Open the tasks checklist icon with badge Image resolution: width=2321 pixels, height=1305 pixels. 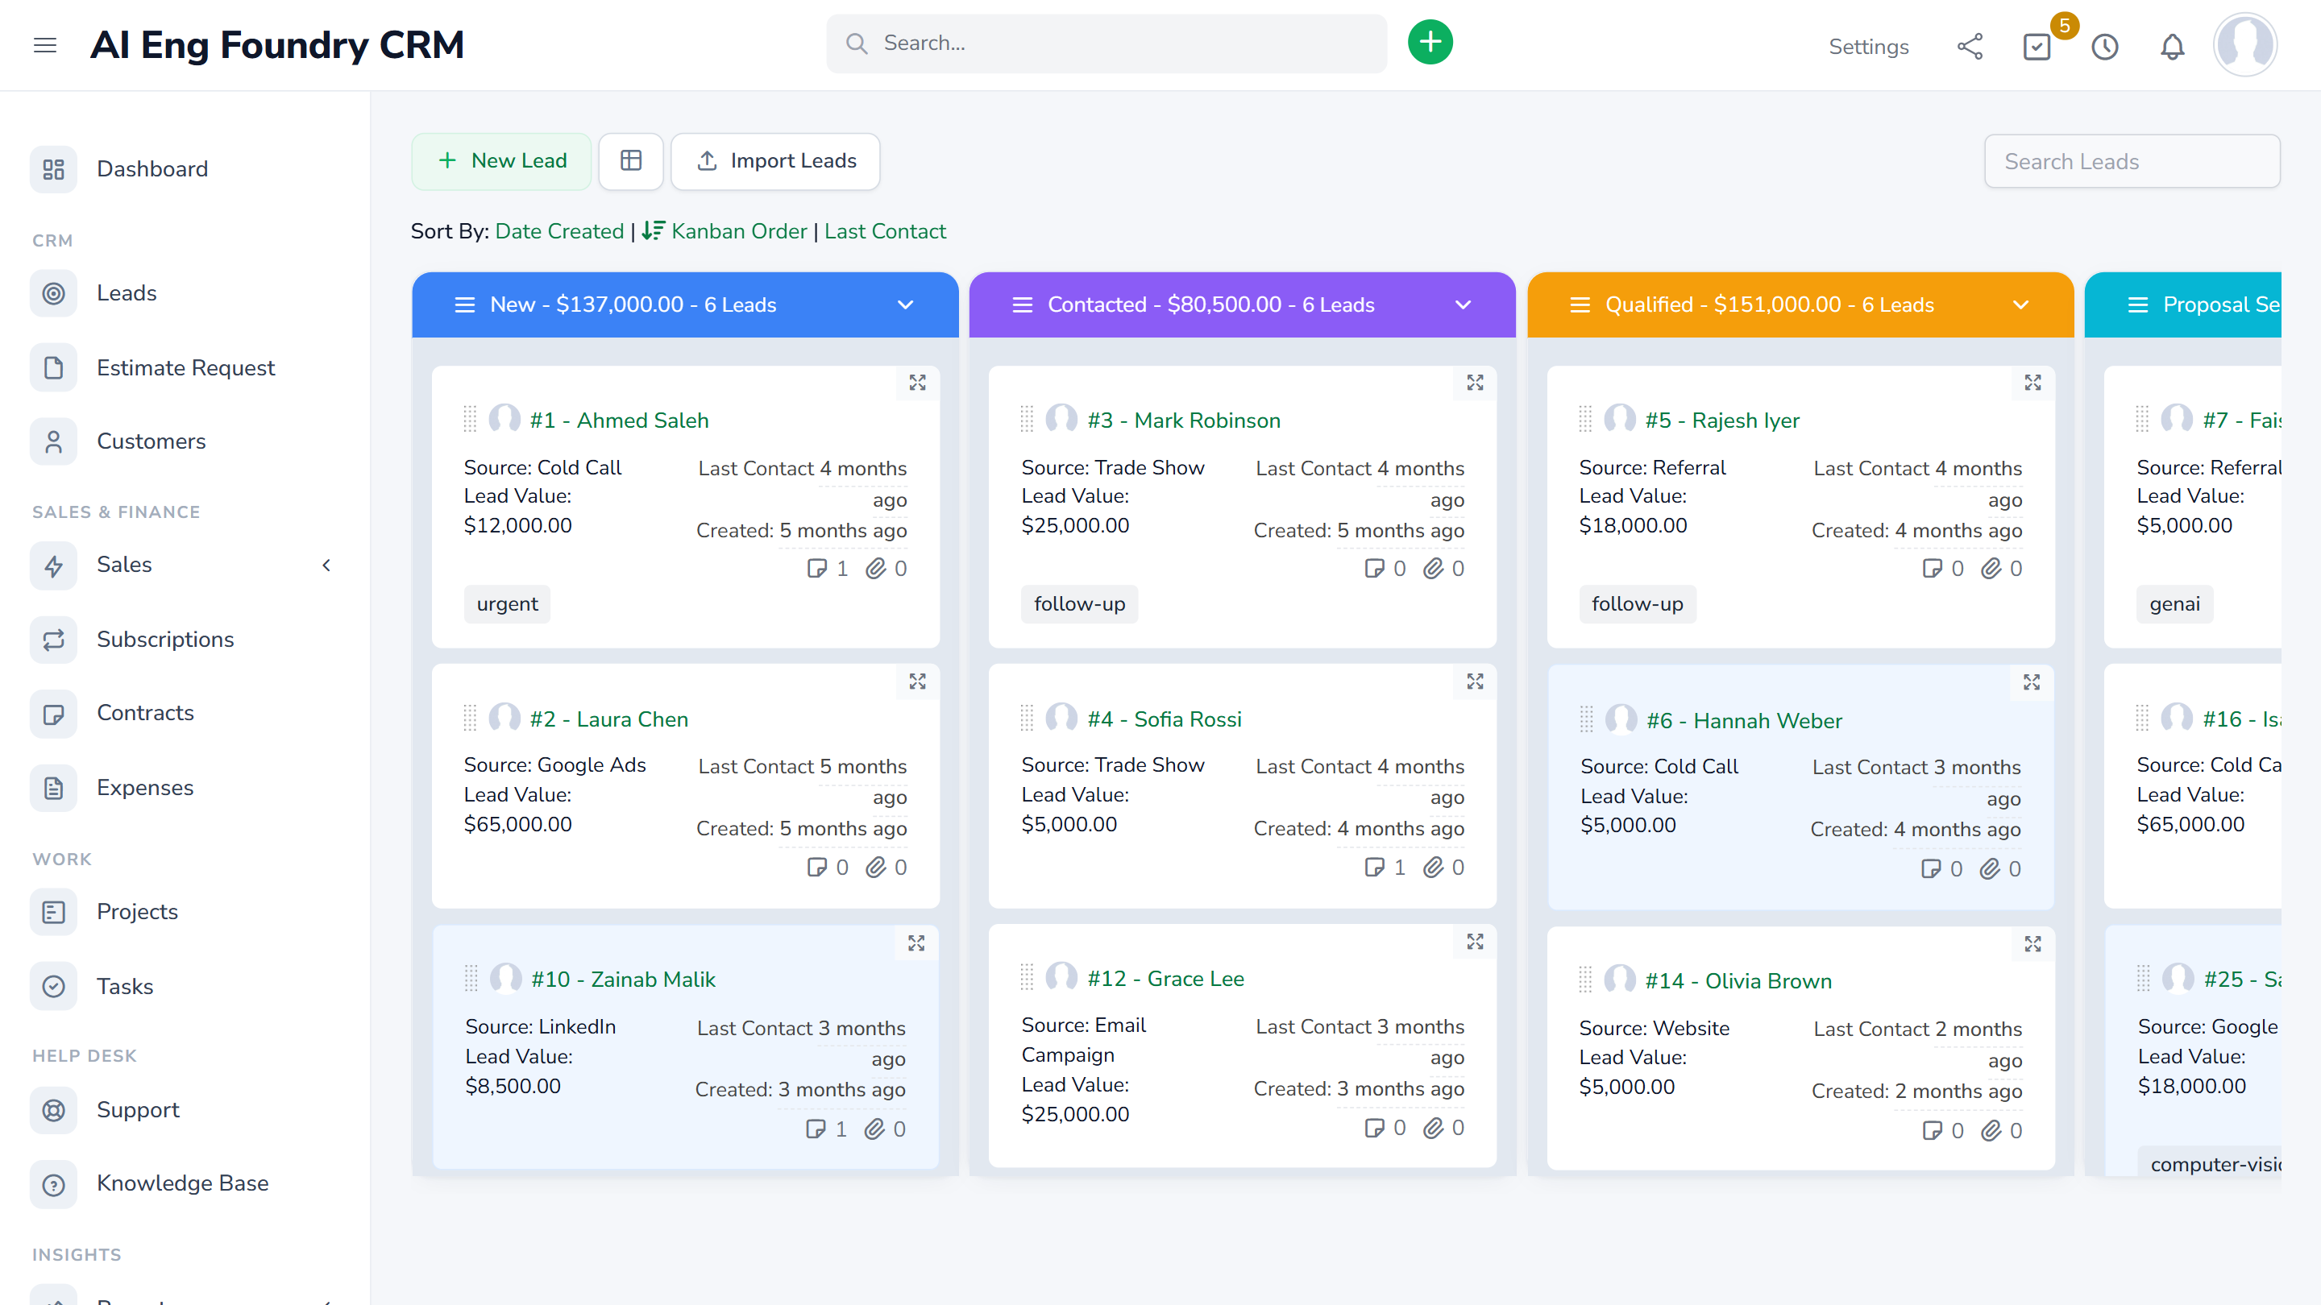click(2037, 46)
